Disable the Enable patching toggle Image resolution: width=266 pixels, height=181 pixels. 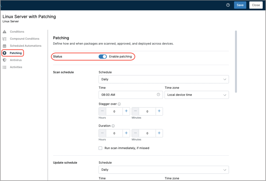click(103, 57)
